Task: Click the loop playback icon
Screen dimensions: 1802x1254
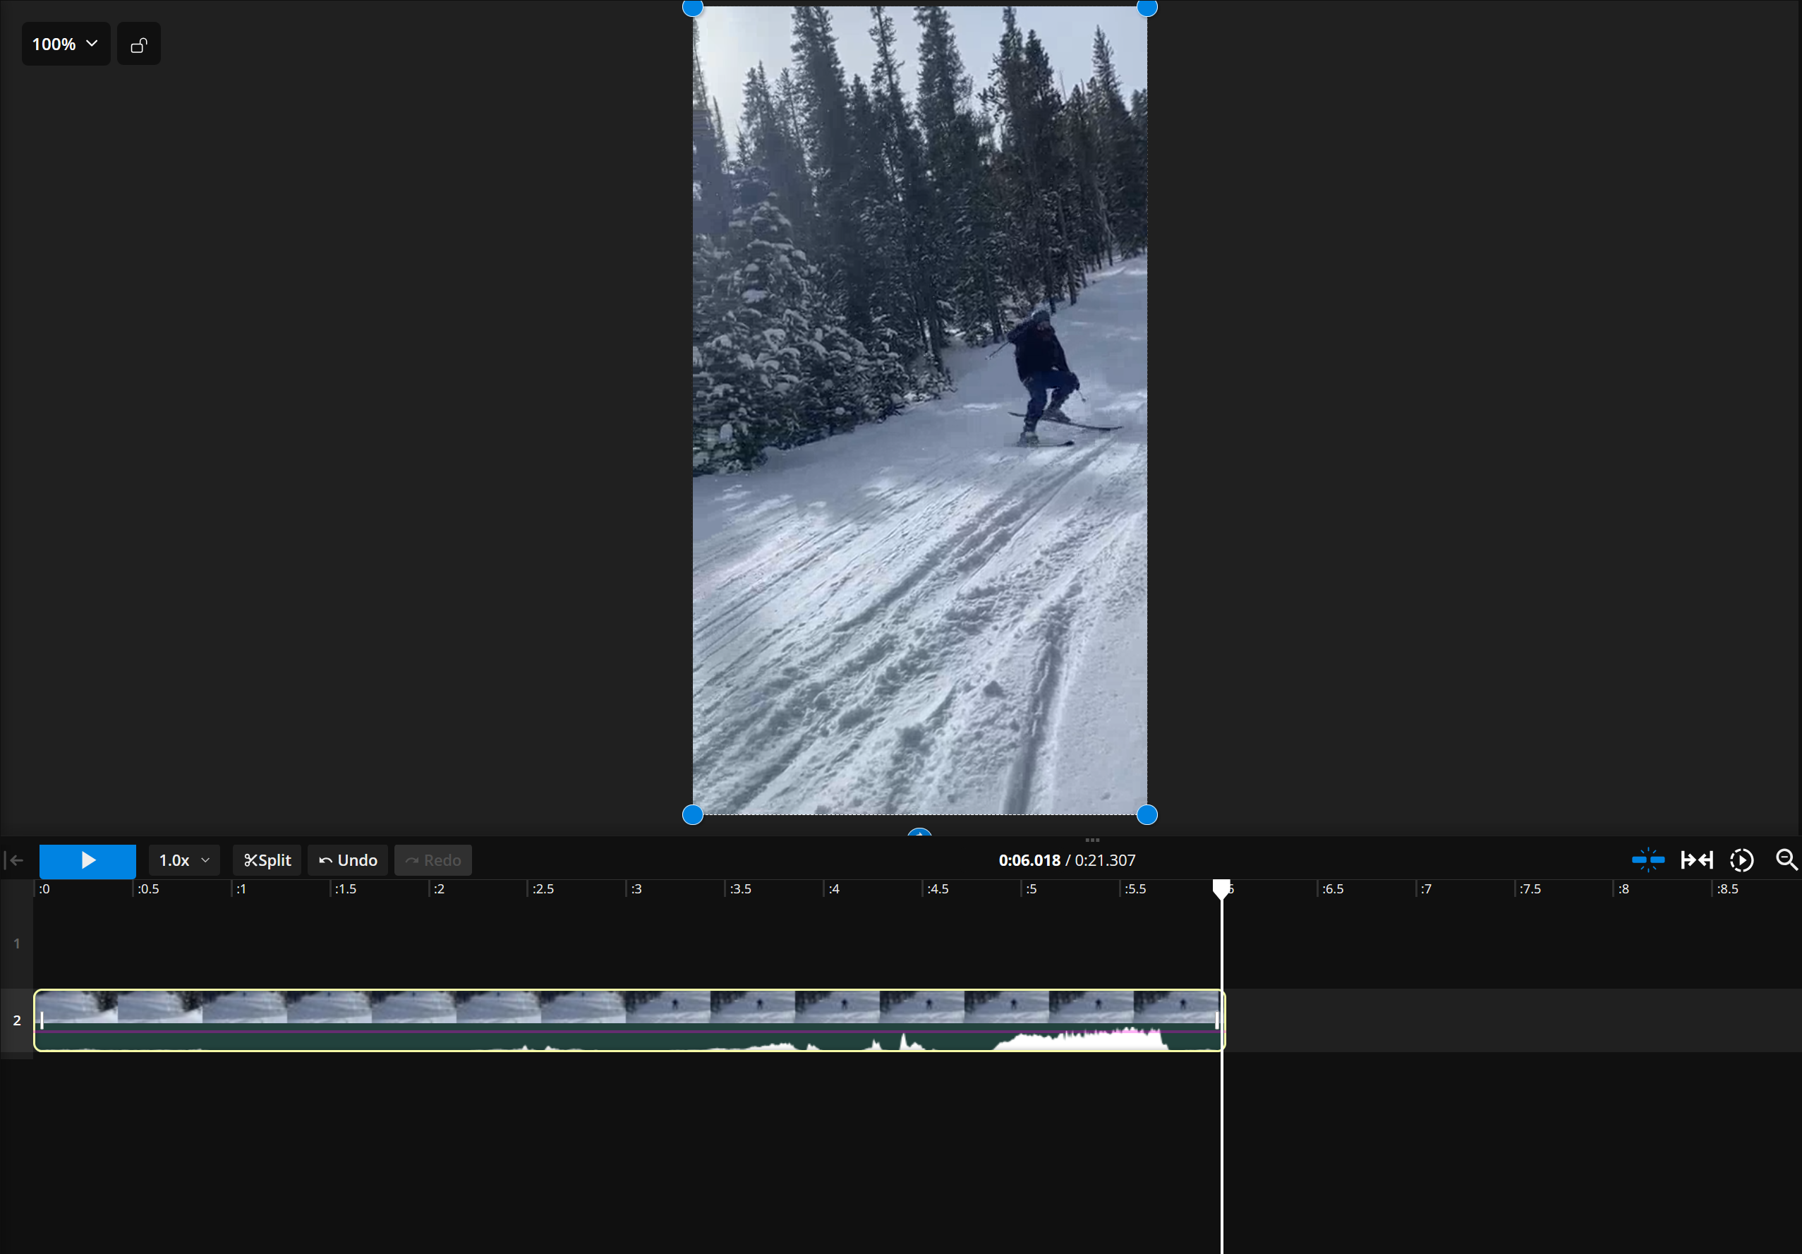Action: pos(1741,860)
